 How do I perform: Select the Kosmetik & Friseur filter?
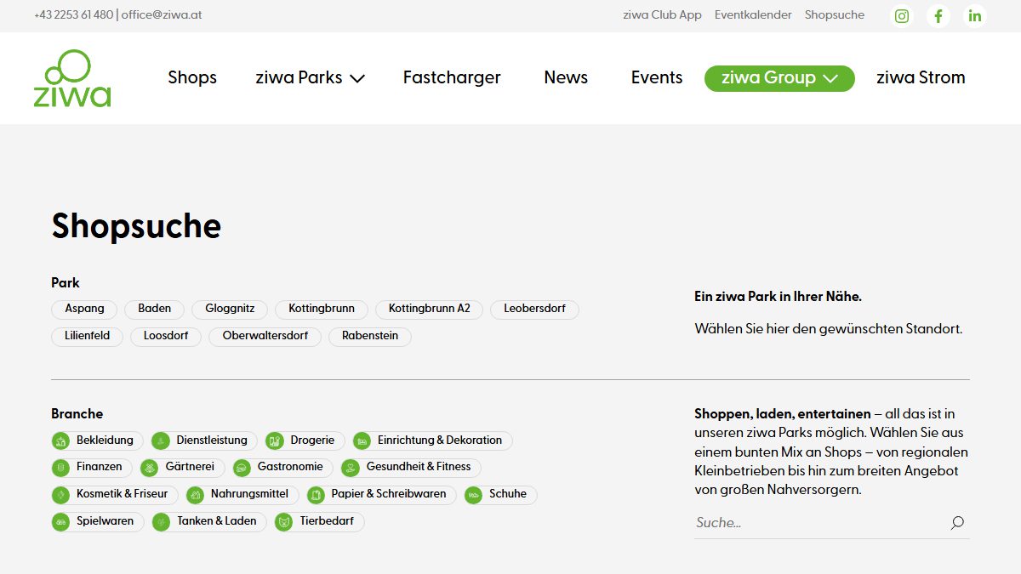pyautogui.click(x=114, y=495)
